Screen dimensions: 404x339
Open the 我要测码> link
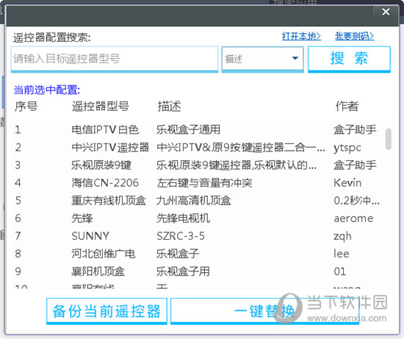tap(354, 36)
